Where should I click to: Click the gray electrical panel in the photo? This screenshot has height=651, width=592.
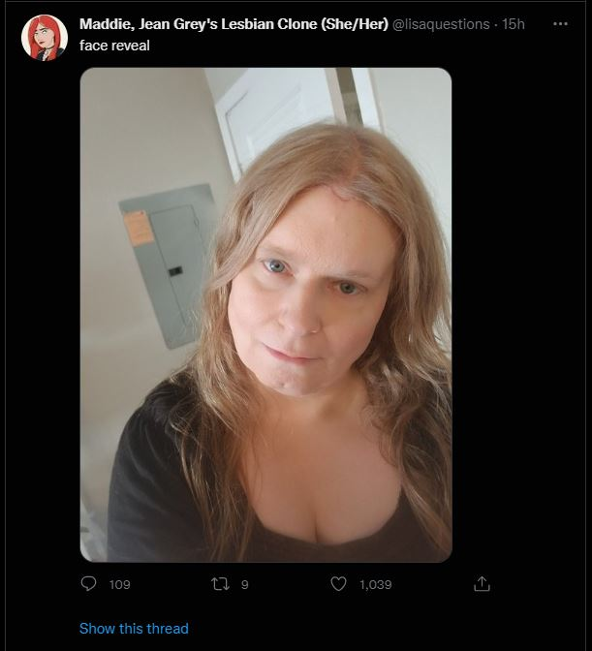tap(168, 265)
